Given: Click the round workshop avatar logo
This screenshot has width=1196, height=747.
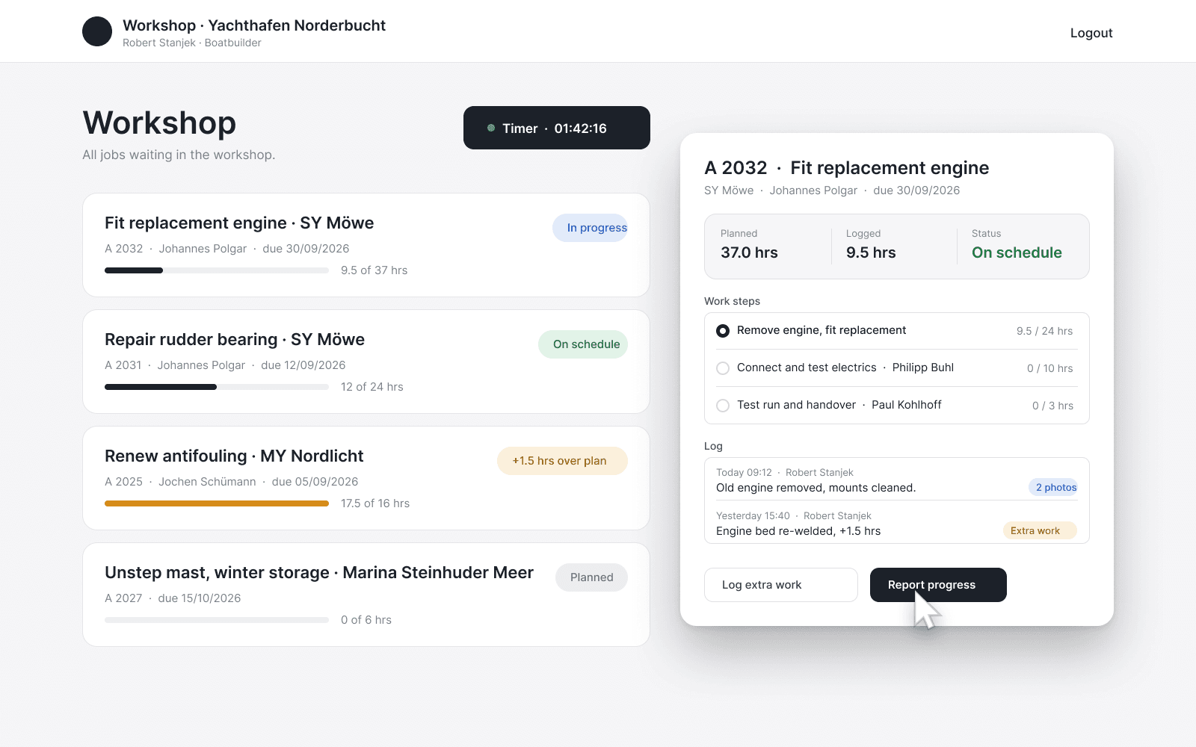Looking at the screenshot, I should (x=97, y=31).
